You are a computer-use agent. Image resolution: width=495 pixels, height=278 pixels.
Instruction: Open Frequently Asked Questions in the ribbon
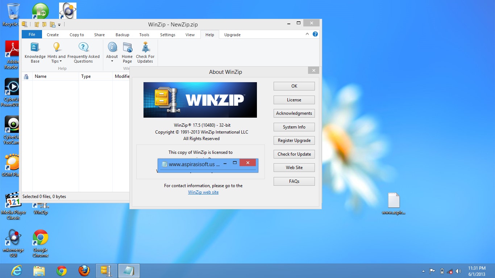pos(83,53)
